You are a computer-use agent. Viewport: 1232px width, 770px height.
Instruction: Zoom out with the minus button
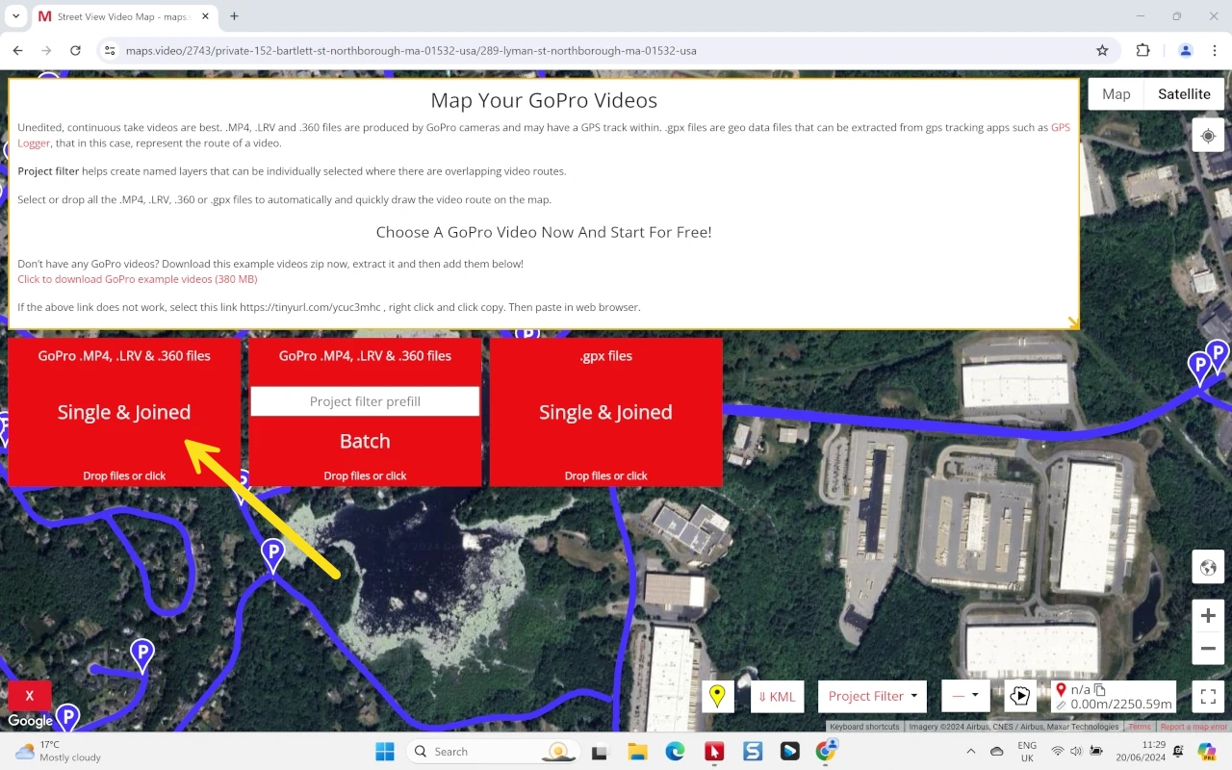(x=1208, y=649)
